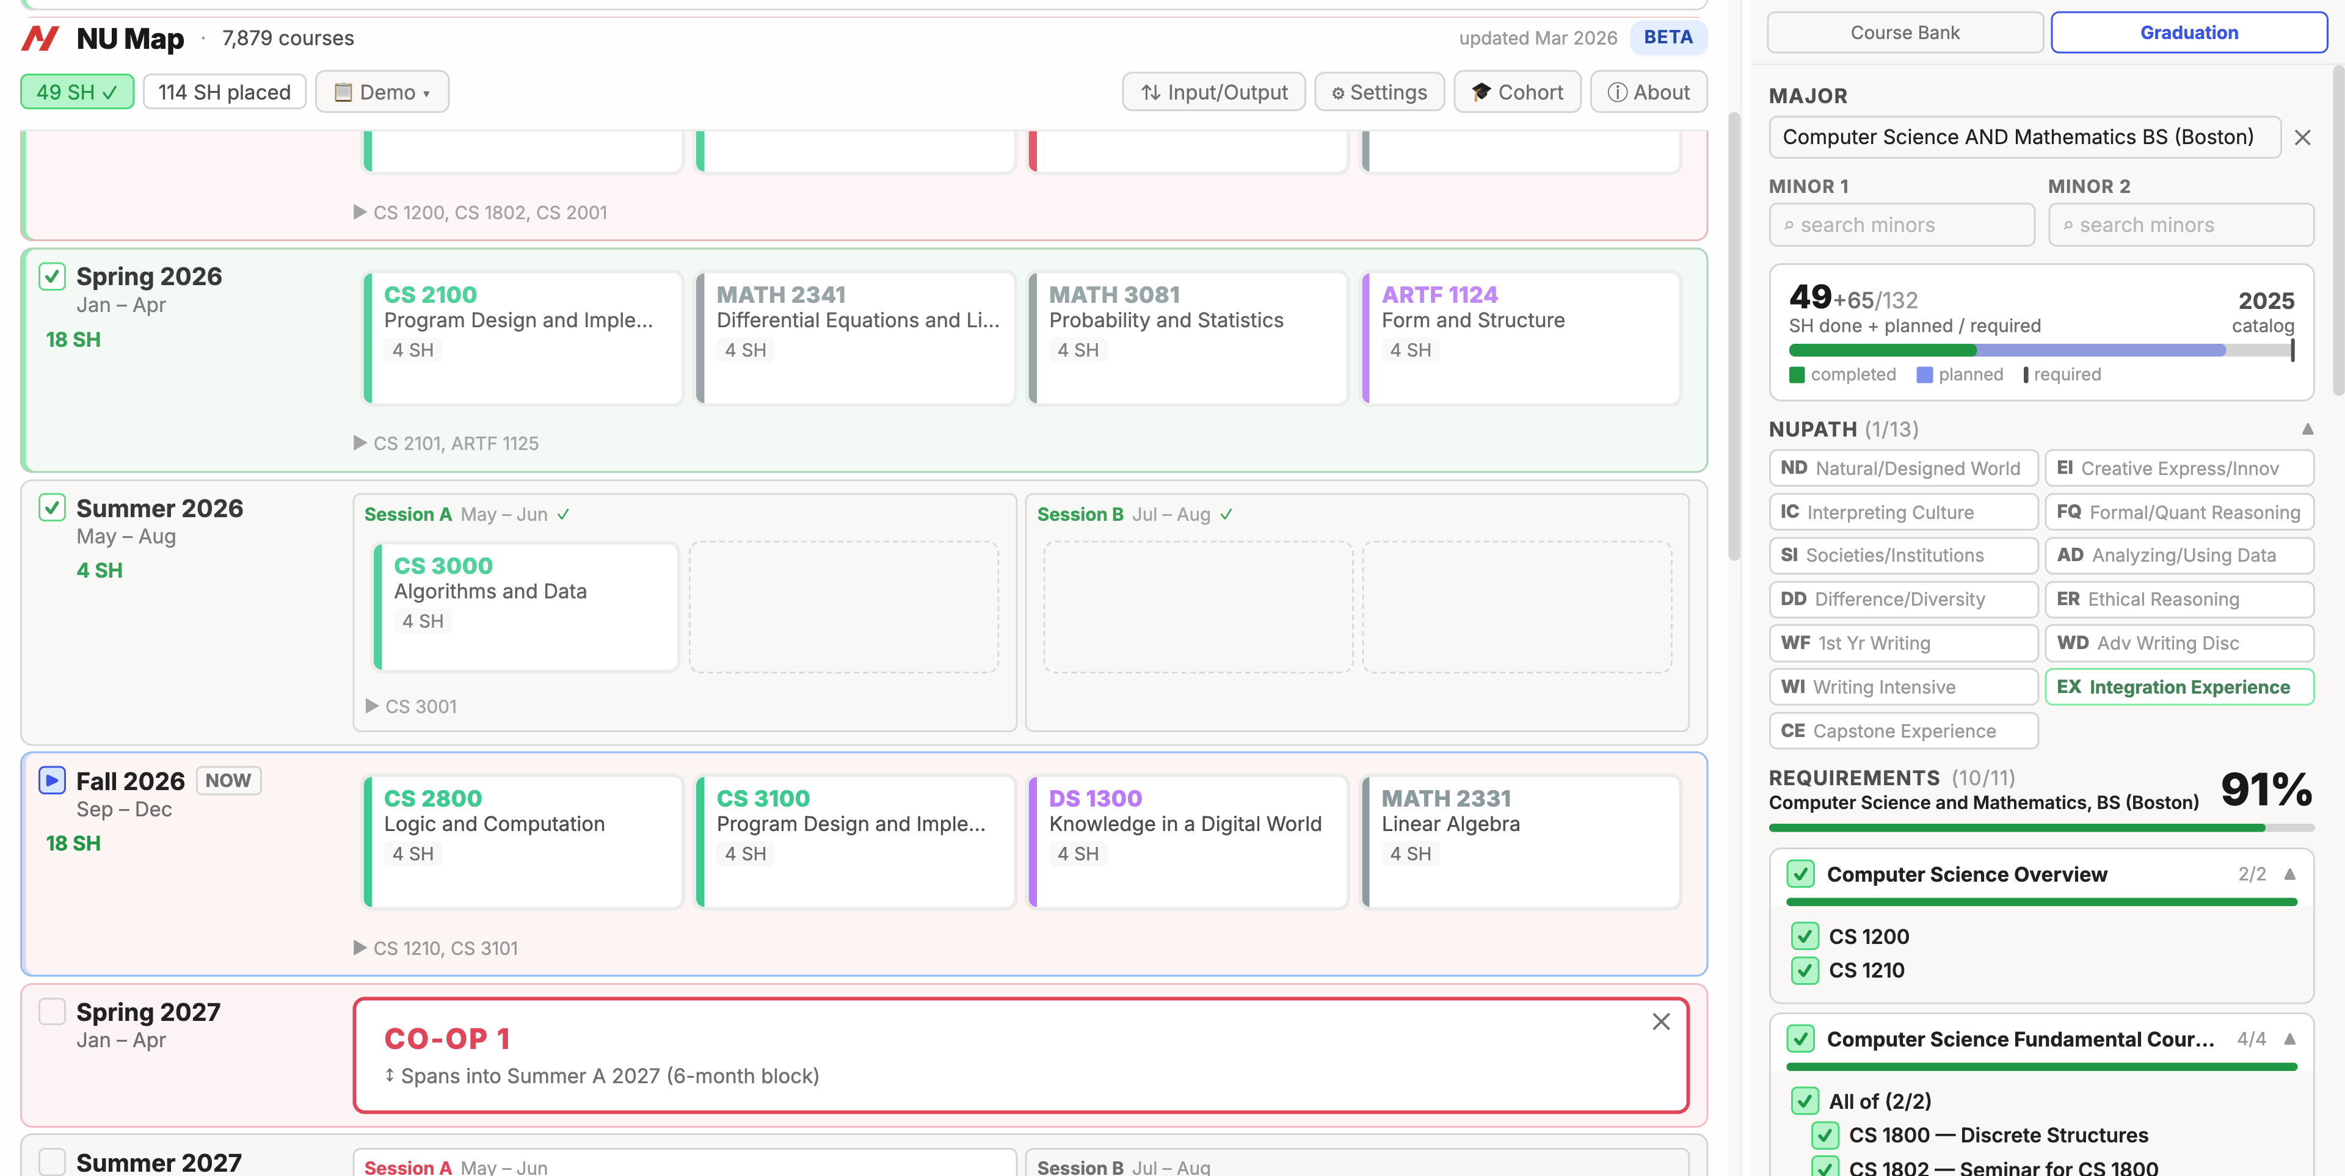This screenshot has width=2345, height=1176.
Task: Click the About info circle icon
Action: 1616,93
